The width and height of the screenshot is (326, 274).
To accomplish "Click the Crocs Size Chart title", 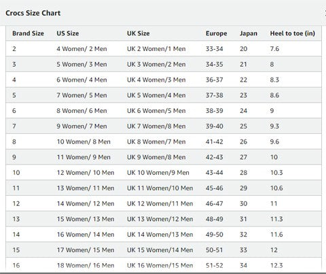I will (x=33, y=13).
